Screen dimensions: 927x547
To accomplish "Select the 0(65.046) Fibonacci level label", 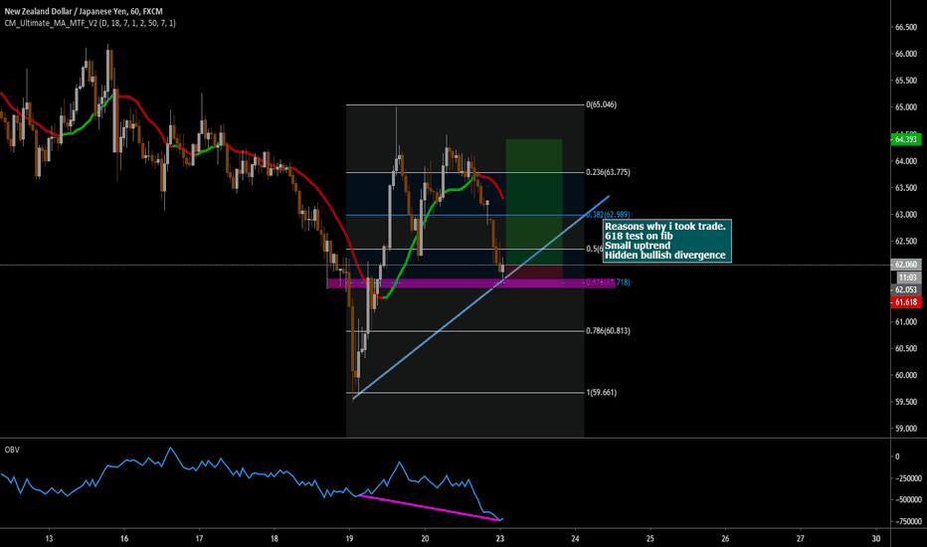I will click(x=601, y=104).
